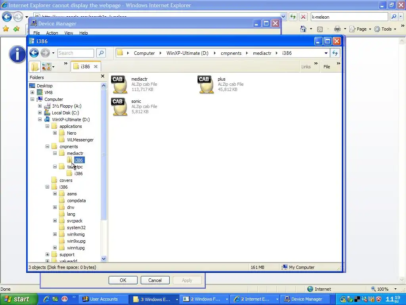Open the Device Manager File menu

[36, 33]
